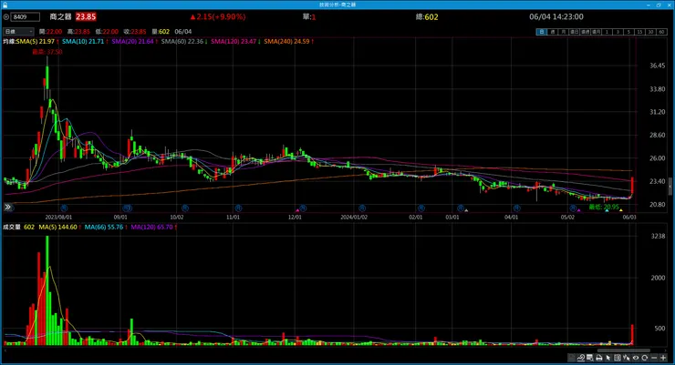Click the SMA(5) 21.97 label
This screenshot has width=675, height=365.
coord(37,42)
